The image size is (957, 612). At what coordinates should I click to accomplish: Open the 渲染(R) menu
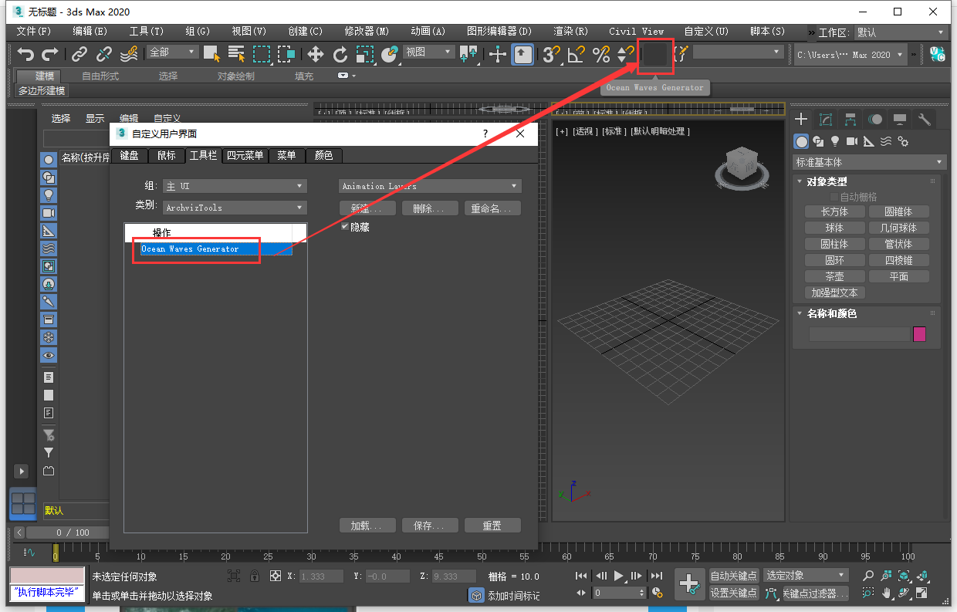click(570, 32)
